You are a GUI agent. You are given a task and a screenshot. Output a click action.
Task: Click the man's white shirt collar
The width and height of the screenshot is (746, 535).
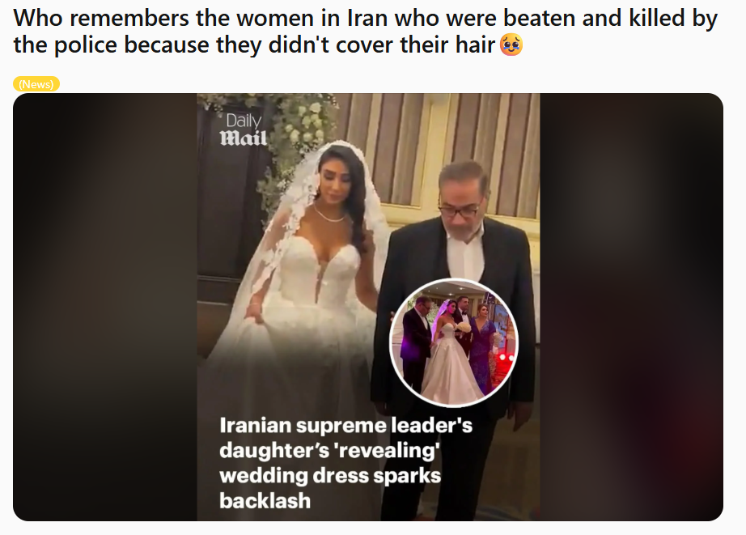click(x=465, y=238)
